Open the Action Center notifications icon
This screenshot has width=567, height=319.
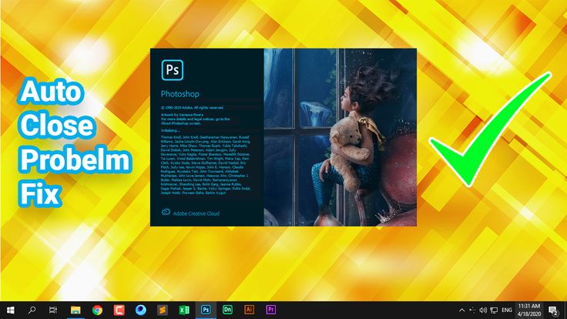553,311
